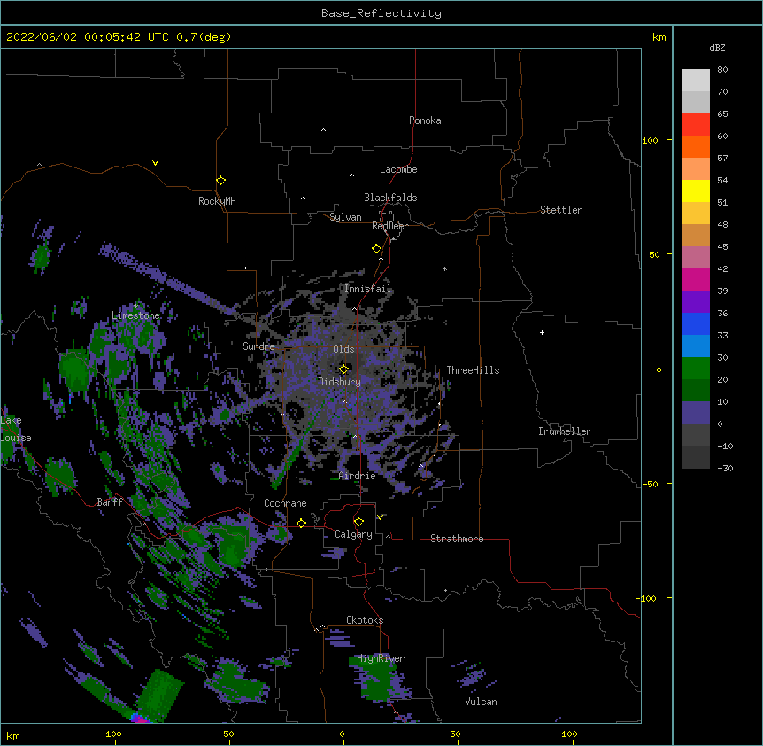
Task: Click the yellow diamond marker below Cochrane
Action: click(301, 523)
